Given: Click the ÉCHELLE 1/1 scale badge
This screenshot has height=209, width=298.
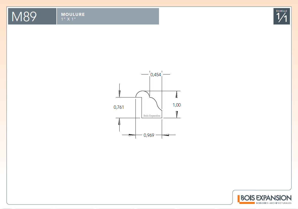Looking at the screenshot, I should (x=282, y=16).
